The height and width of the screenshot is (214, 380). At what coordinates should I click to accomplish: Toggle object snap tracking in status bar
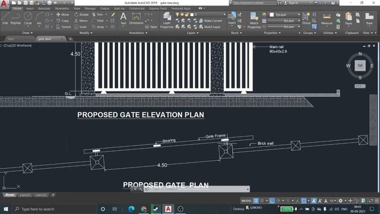297,201
